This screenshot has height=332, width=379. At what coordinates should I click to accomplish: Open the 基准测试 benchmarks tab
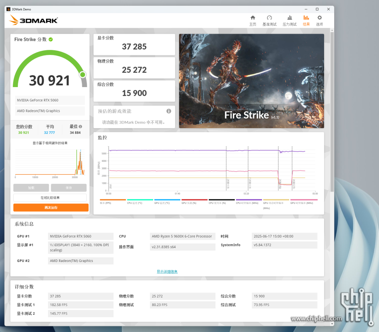269,21
